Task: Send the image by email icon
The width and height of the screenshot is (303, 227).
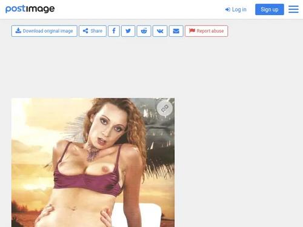Action: [x=176, y=31]
